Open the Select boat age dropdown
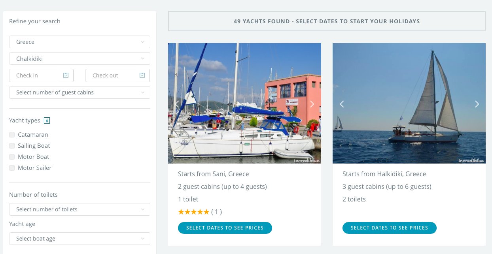Image resolution: width=492 pixels, height=254 pixels. pos(79,239)
